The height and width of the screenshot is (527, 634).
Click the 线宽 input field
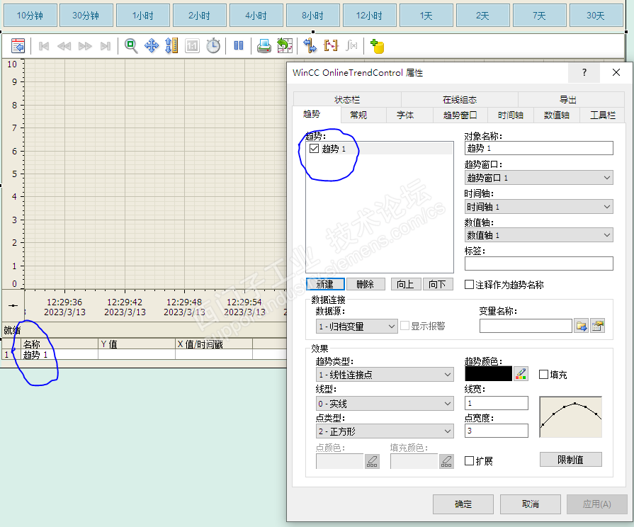pos(497,403)
